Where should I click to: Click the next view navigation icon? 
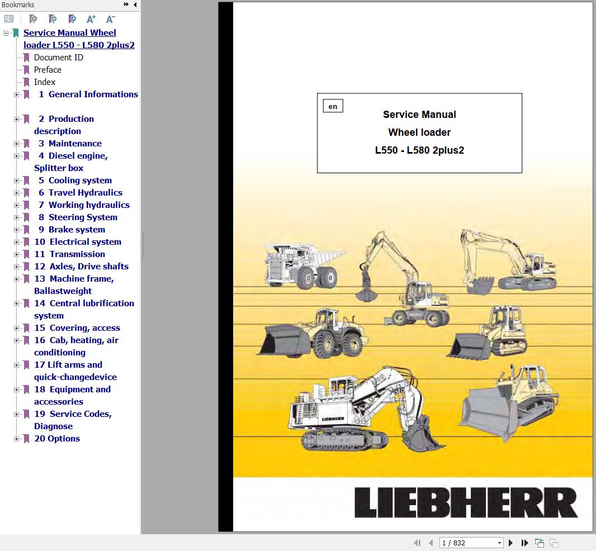pos(554,543)
